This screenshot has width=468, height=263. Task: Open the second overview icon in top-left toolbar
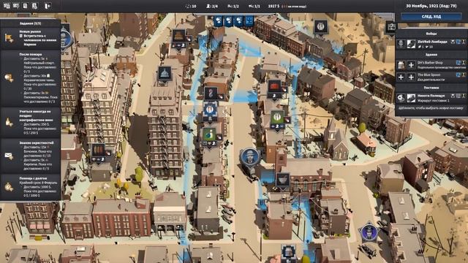[16, 6]
